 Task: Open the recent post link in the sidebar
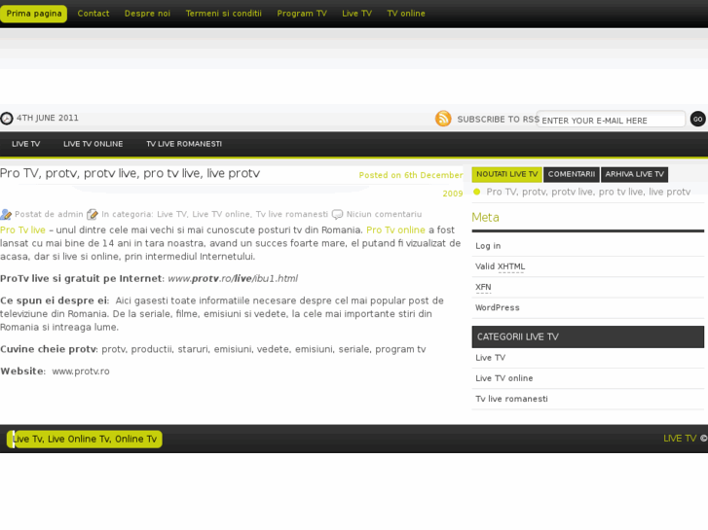click(588, 192)
